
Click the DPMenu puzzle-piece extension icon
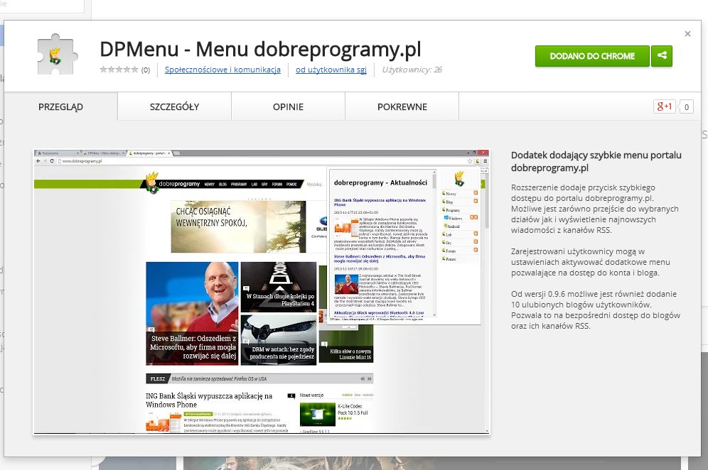click(x=58, y=55)
